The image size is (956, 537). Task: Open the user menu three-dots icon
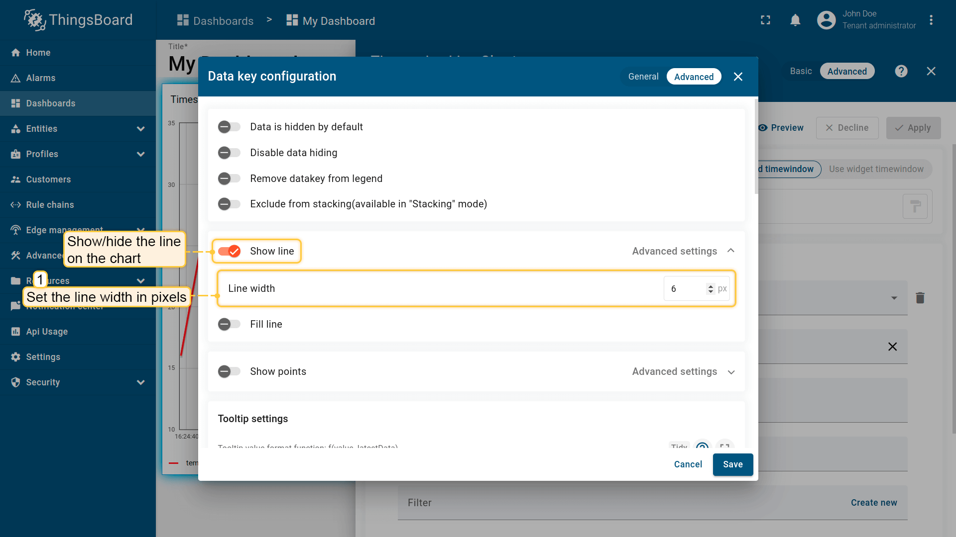(931, 20)
